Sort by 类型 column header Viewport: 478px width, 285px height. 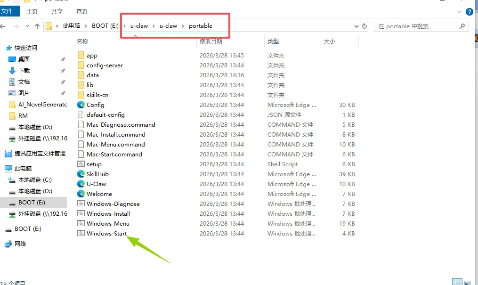(x=273, y=41)
